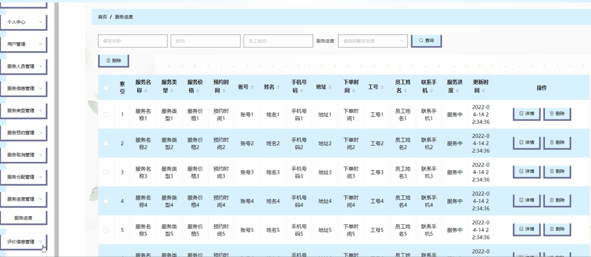Open 详情 for row 1
Screen dimensions: 591x257
[527, 114]
